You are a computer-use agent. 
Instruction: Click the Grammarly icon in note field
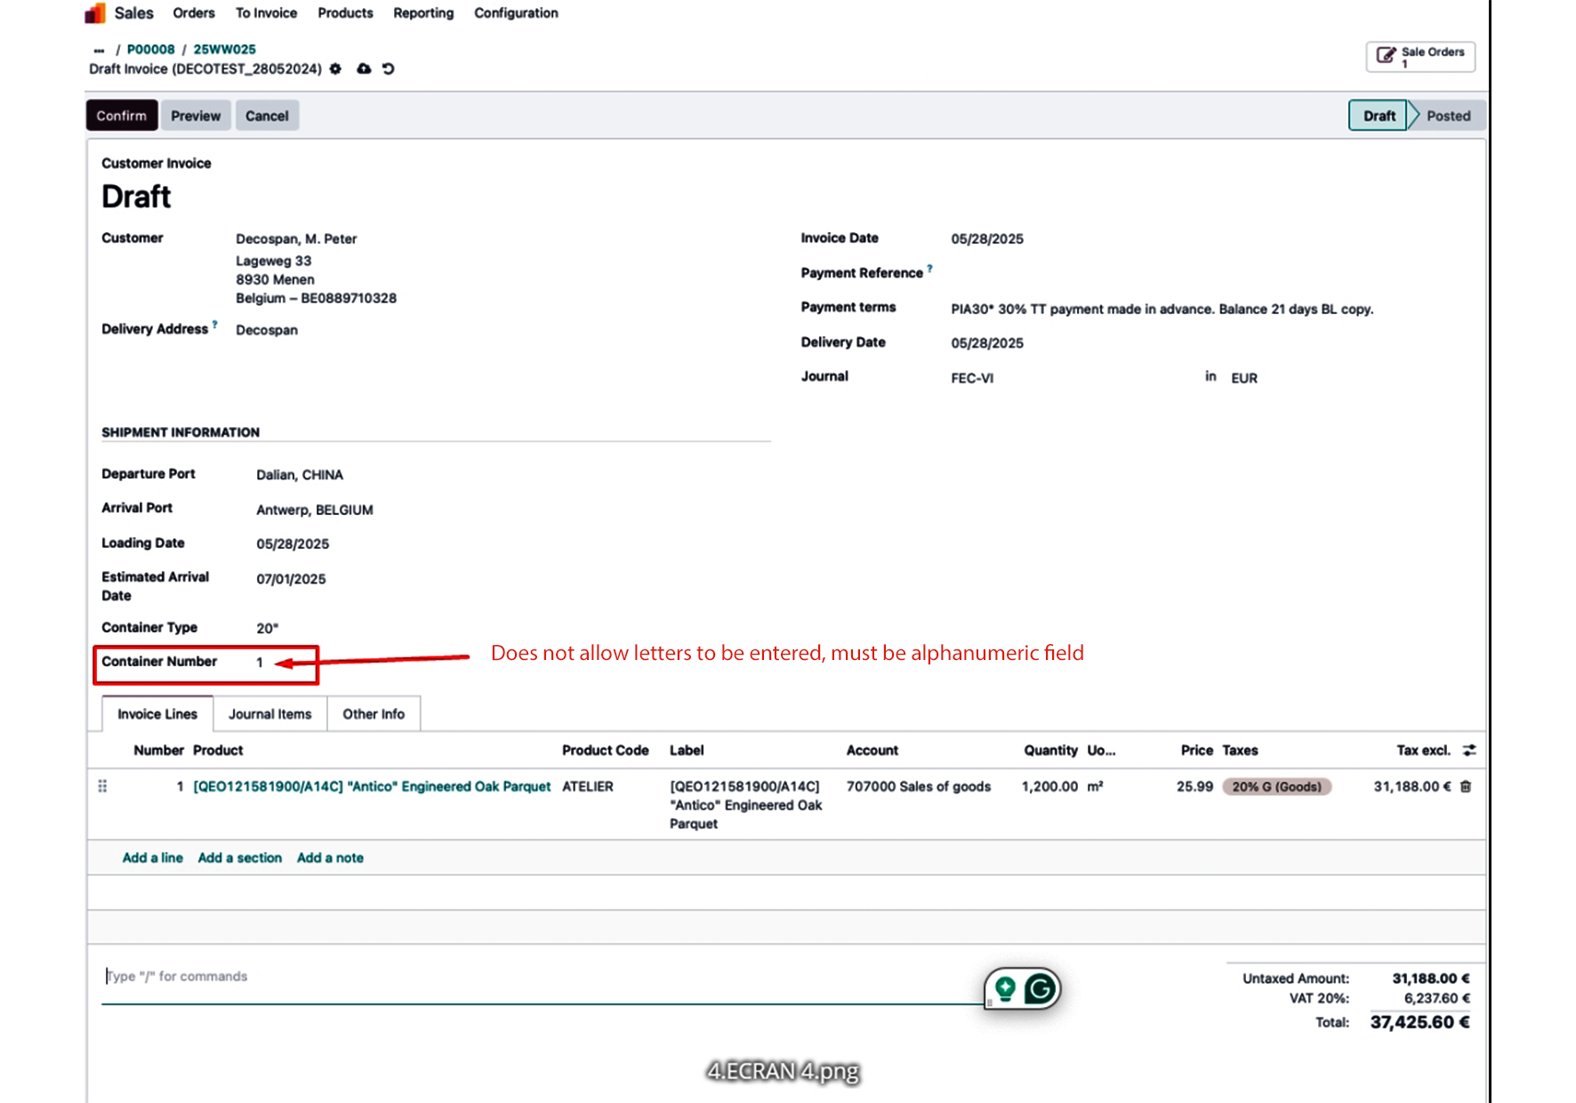pyautogui.click(x=1039, y=989)
